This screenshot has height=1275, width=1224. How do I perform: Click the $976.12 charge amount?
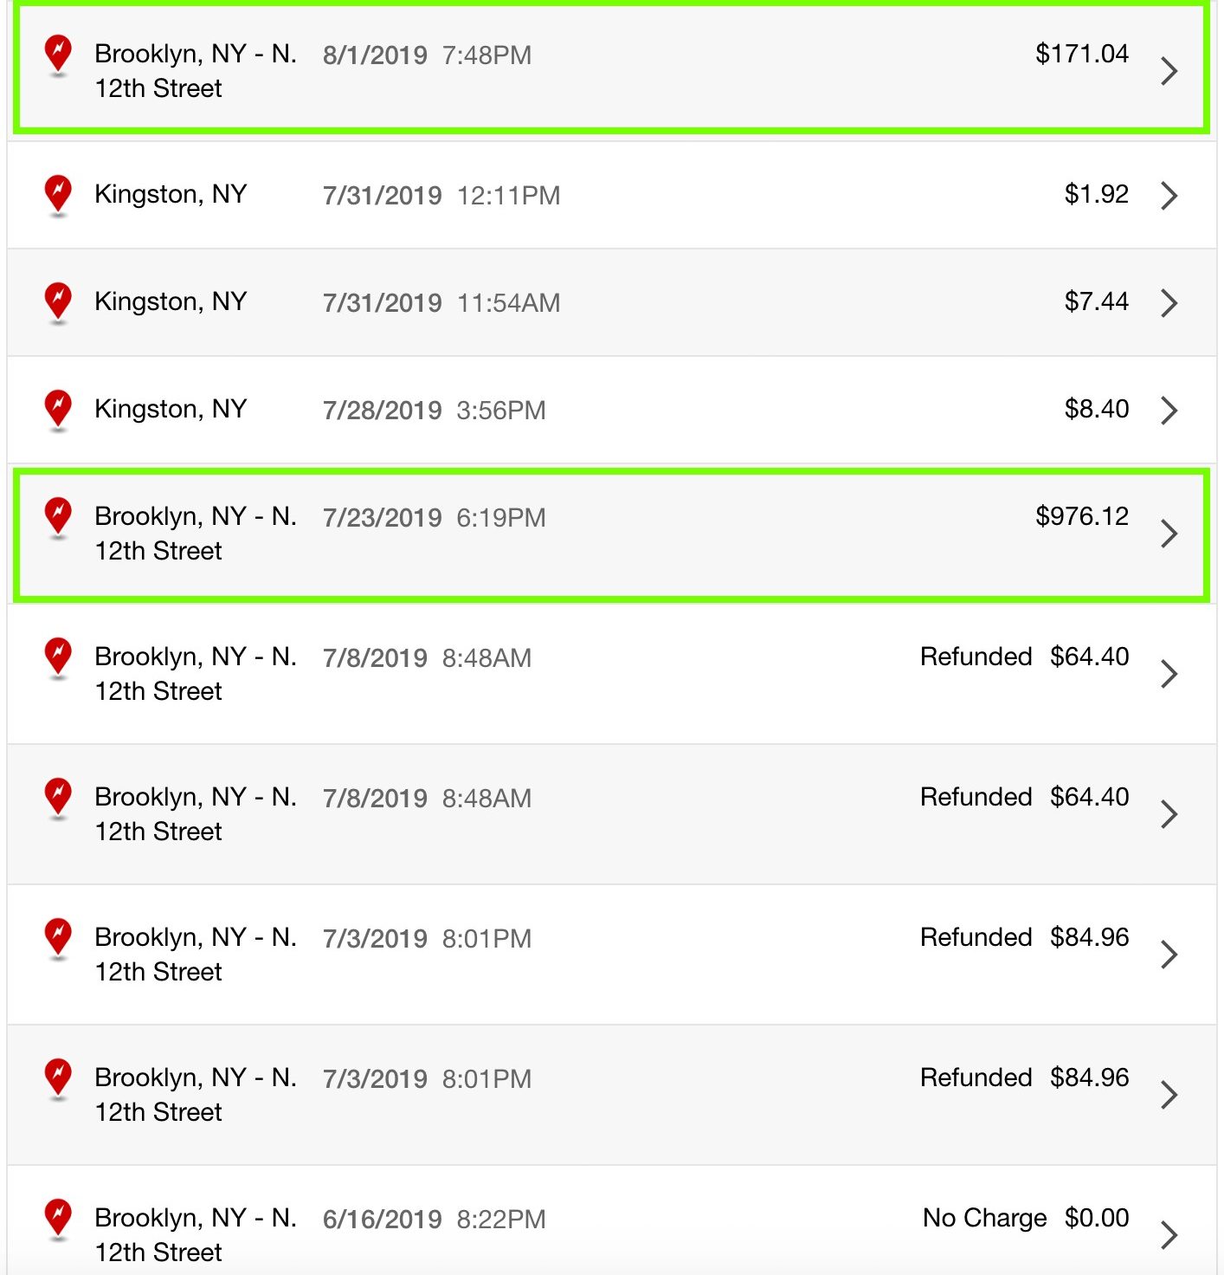tap(1082, 516)
